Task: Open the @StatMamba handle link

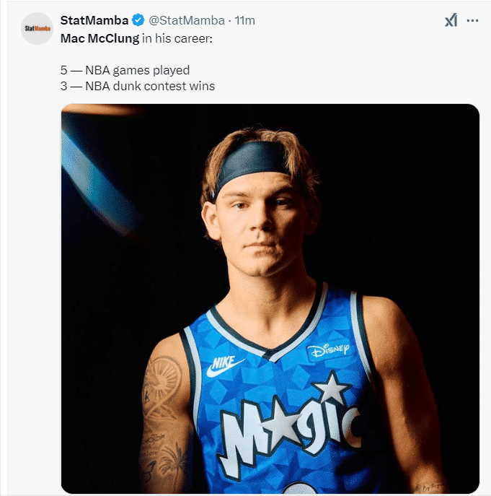Action: pyautogui.click(x=187, y=21)
